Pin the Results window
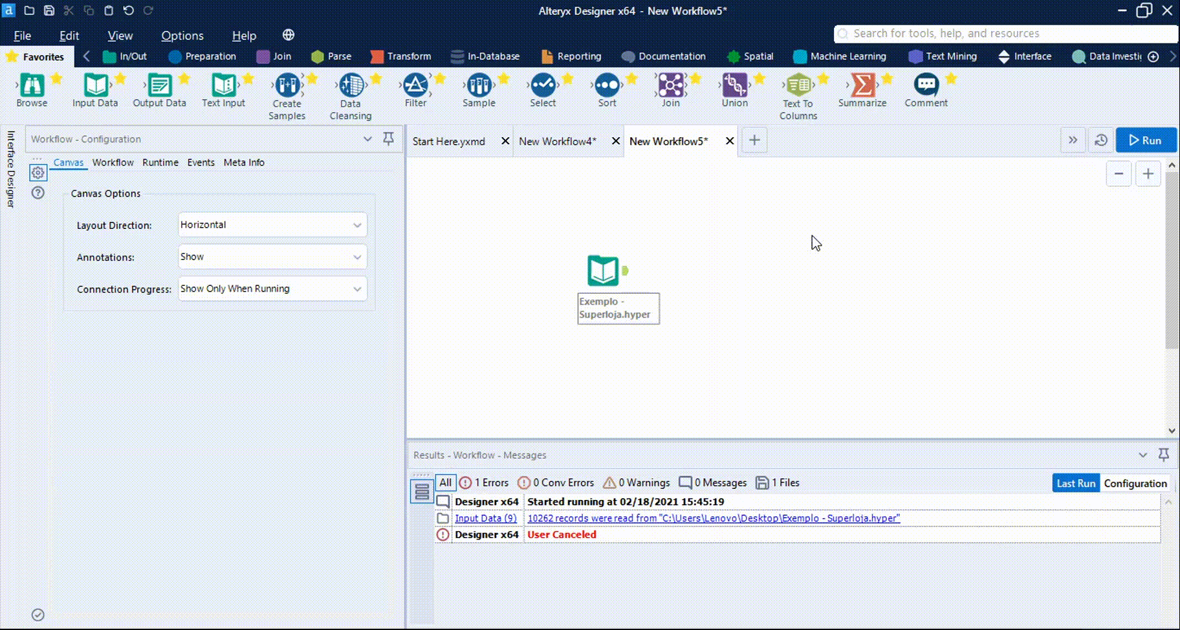 tap(1163, 455)
